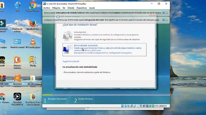
Task: Click the optical disc status icon
Action: coord(126,106)
